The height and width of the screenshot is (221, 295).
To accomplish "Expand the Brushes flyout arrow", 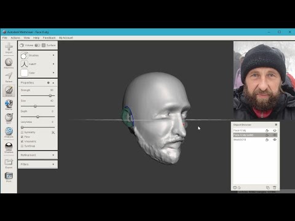I will click(x=53, y=55).
